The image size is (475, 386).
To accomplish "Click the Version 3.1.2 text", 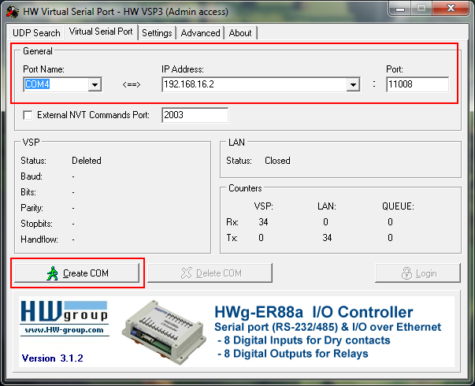I will click(53, 358).
